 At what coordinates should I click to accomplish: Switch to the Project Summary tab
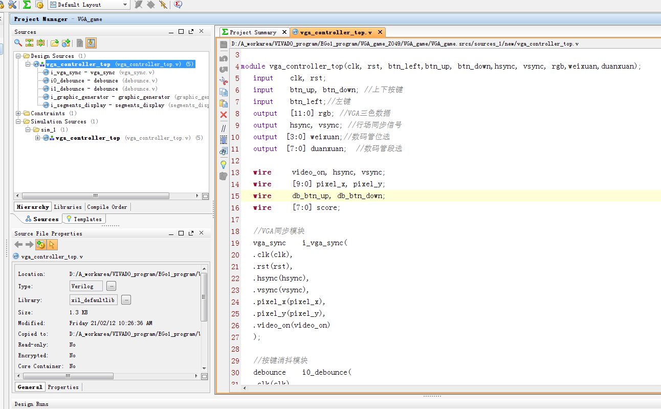click(253, 32)
